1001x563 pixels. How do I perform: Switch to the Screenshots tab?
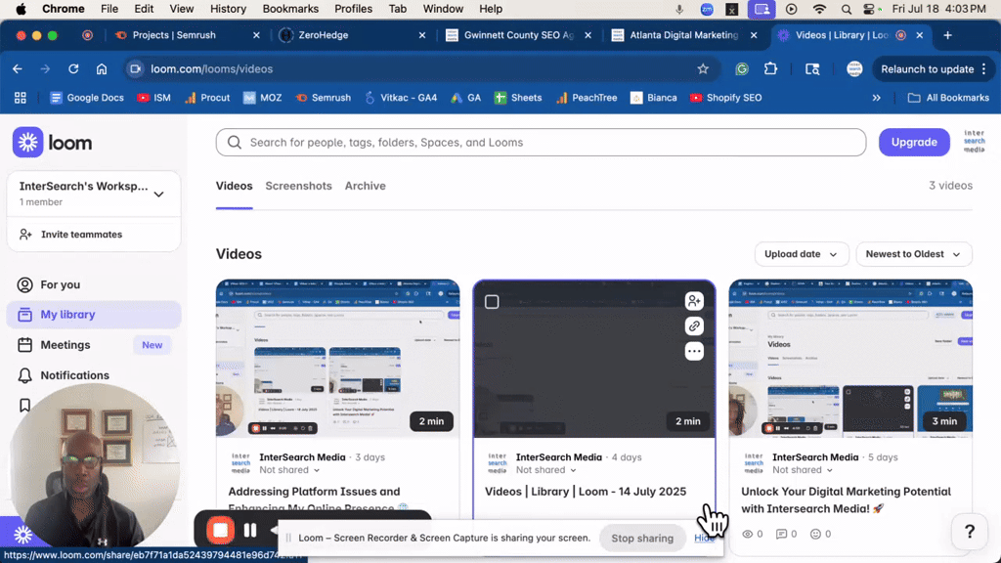pos(299,186)
